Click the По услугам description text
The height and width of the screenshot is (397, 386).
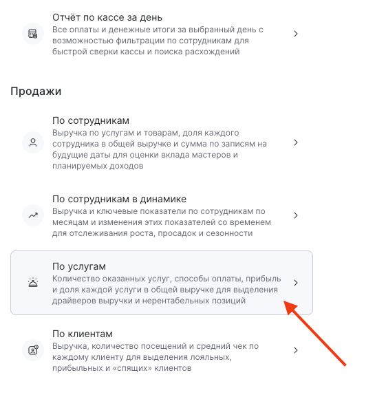point(167,290)
